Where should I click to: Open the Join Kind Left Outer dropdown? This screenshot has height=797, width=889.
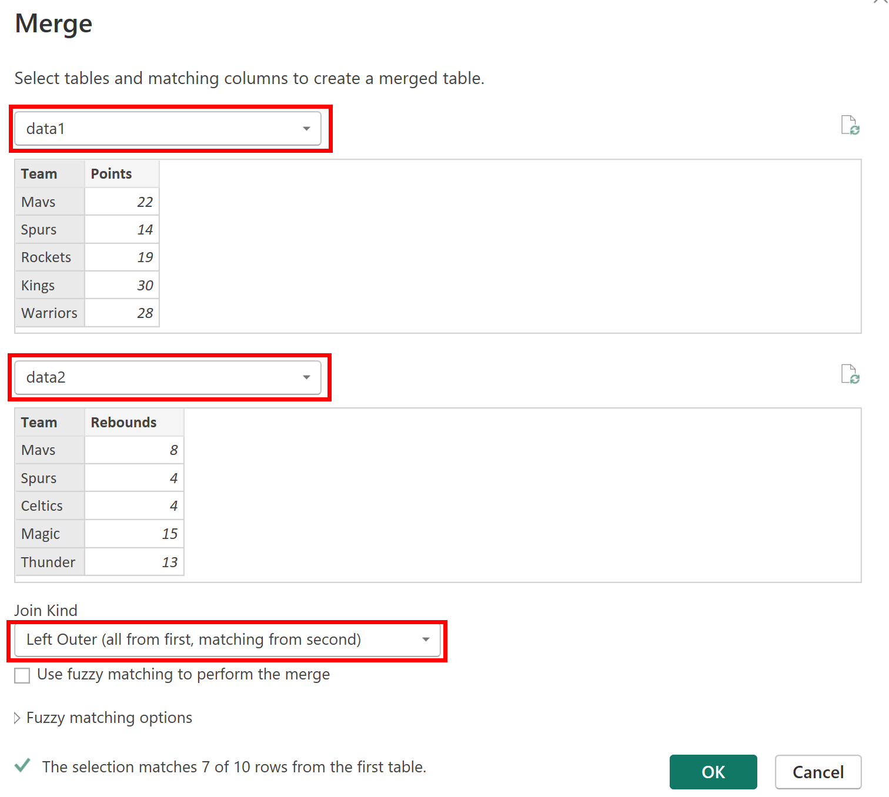228,639
